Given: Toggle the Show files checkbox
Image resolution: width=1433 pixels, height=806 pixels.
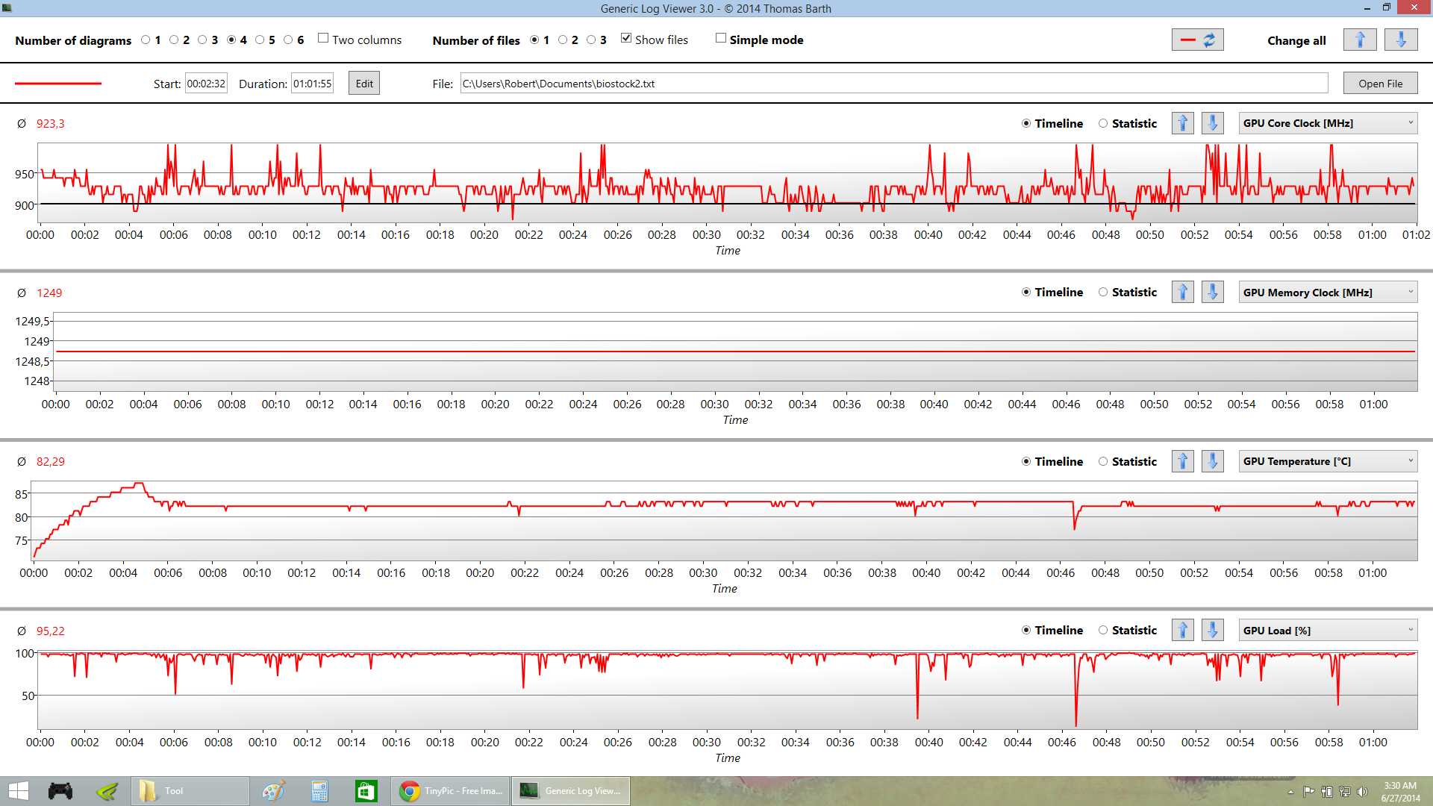Looking at the screenshot, I should (626, 39).
